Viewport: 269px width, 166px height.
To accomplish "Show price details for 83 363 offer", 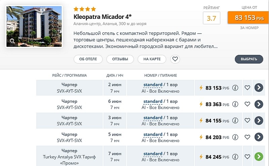I will click(x=235, y=104).
